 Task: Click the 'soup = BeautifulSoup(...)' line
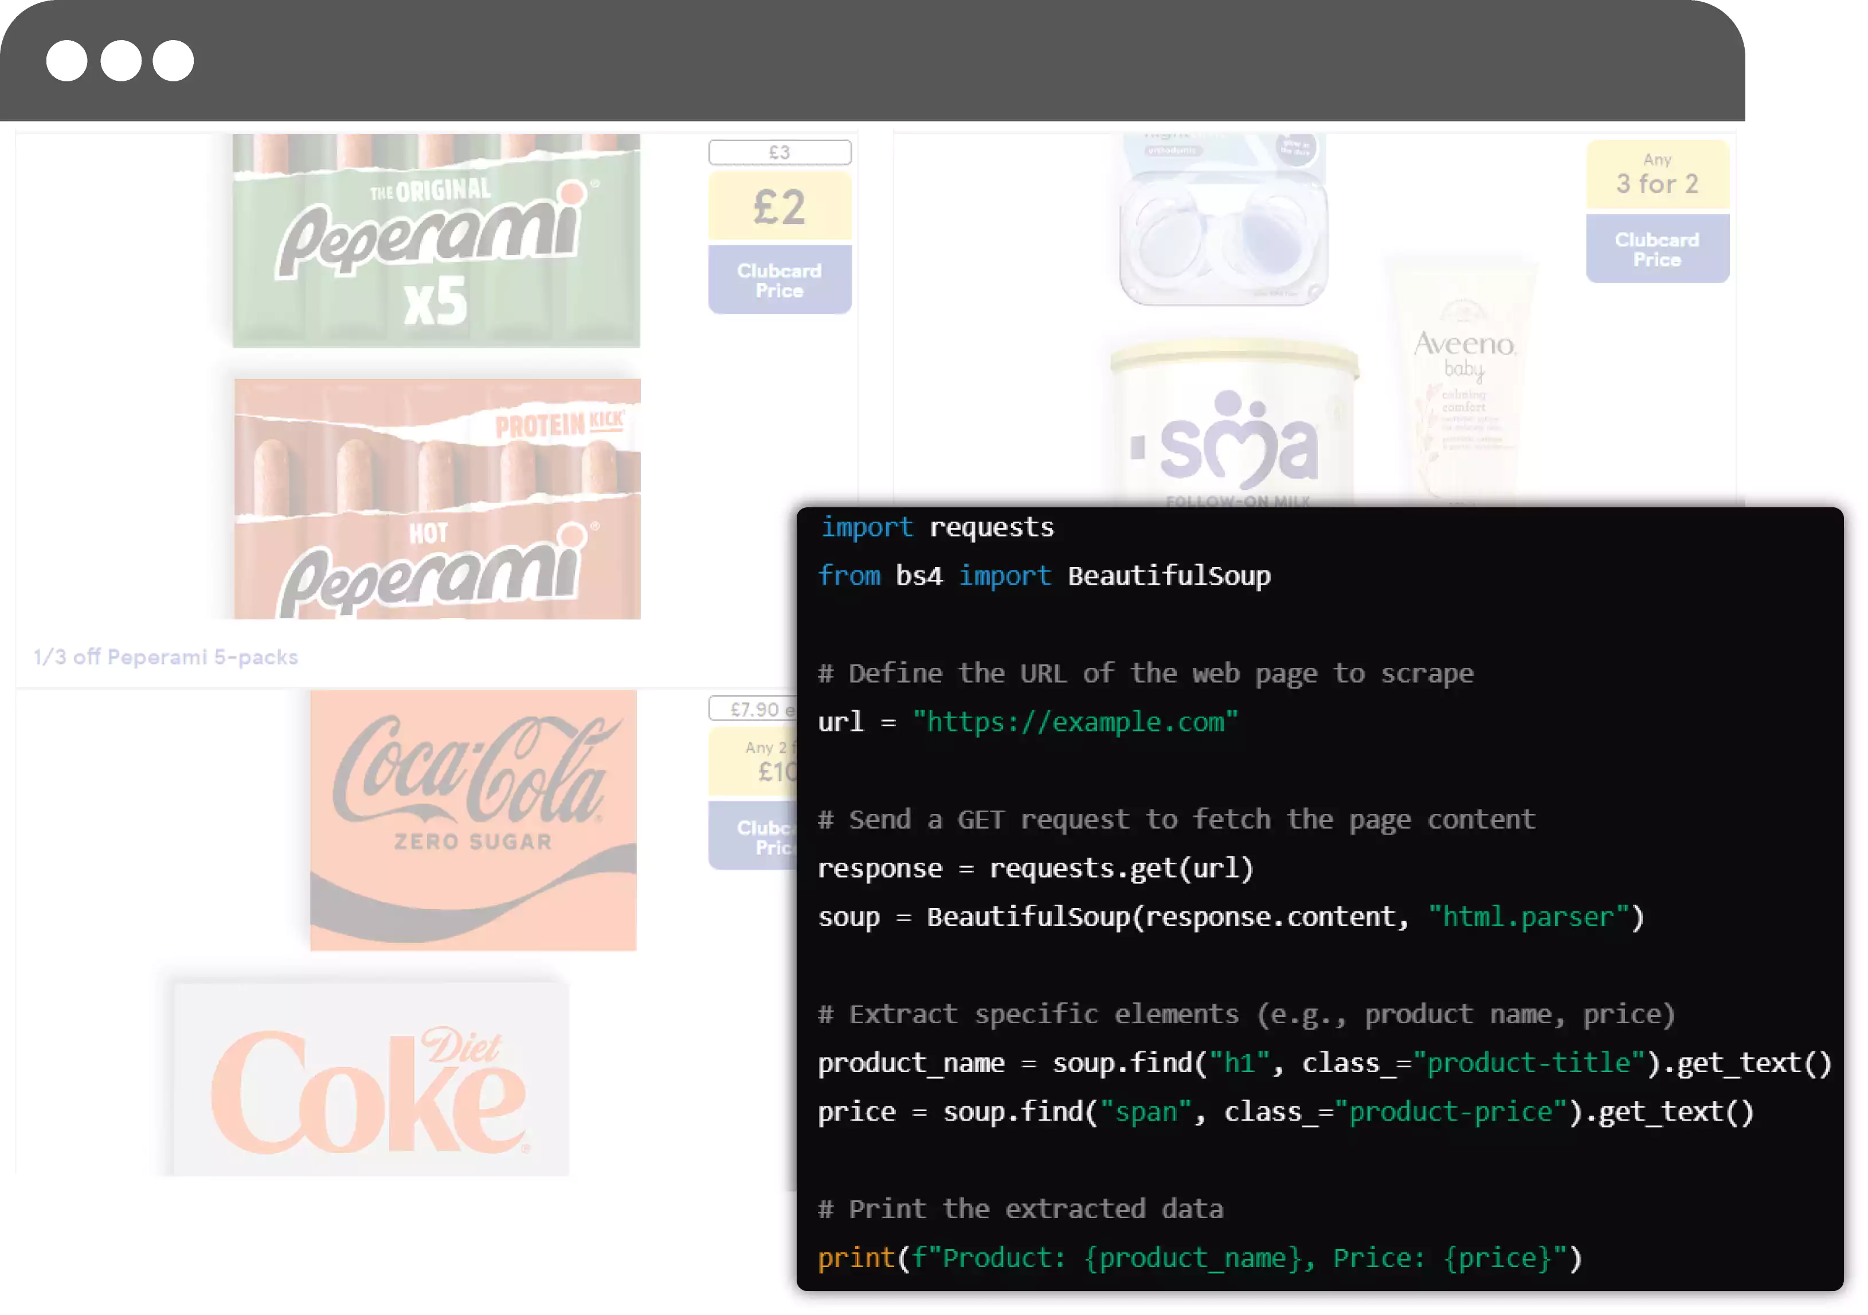[1231, 917]
